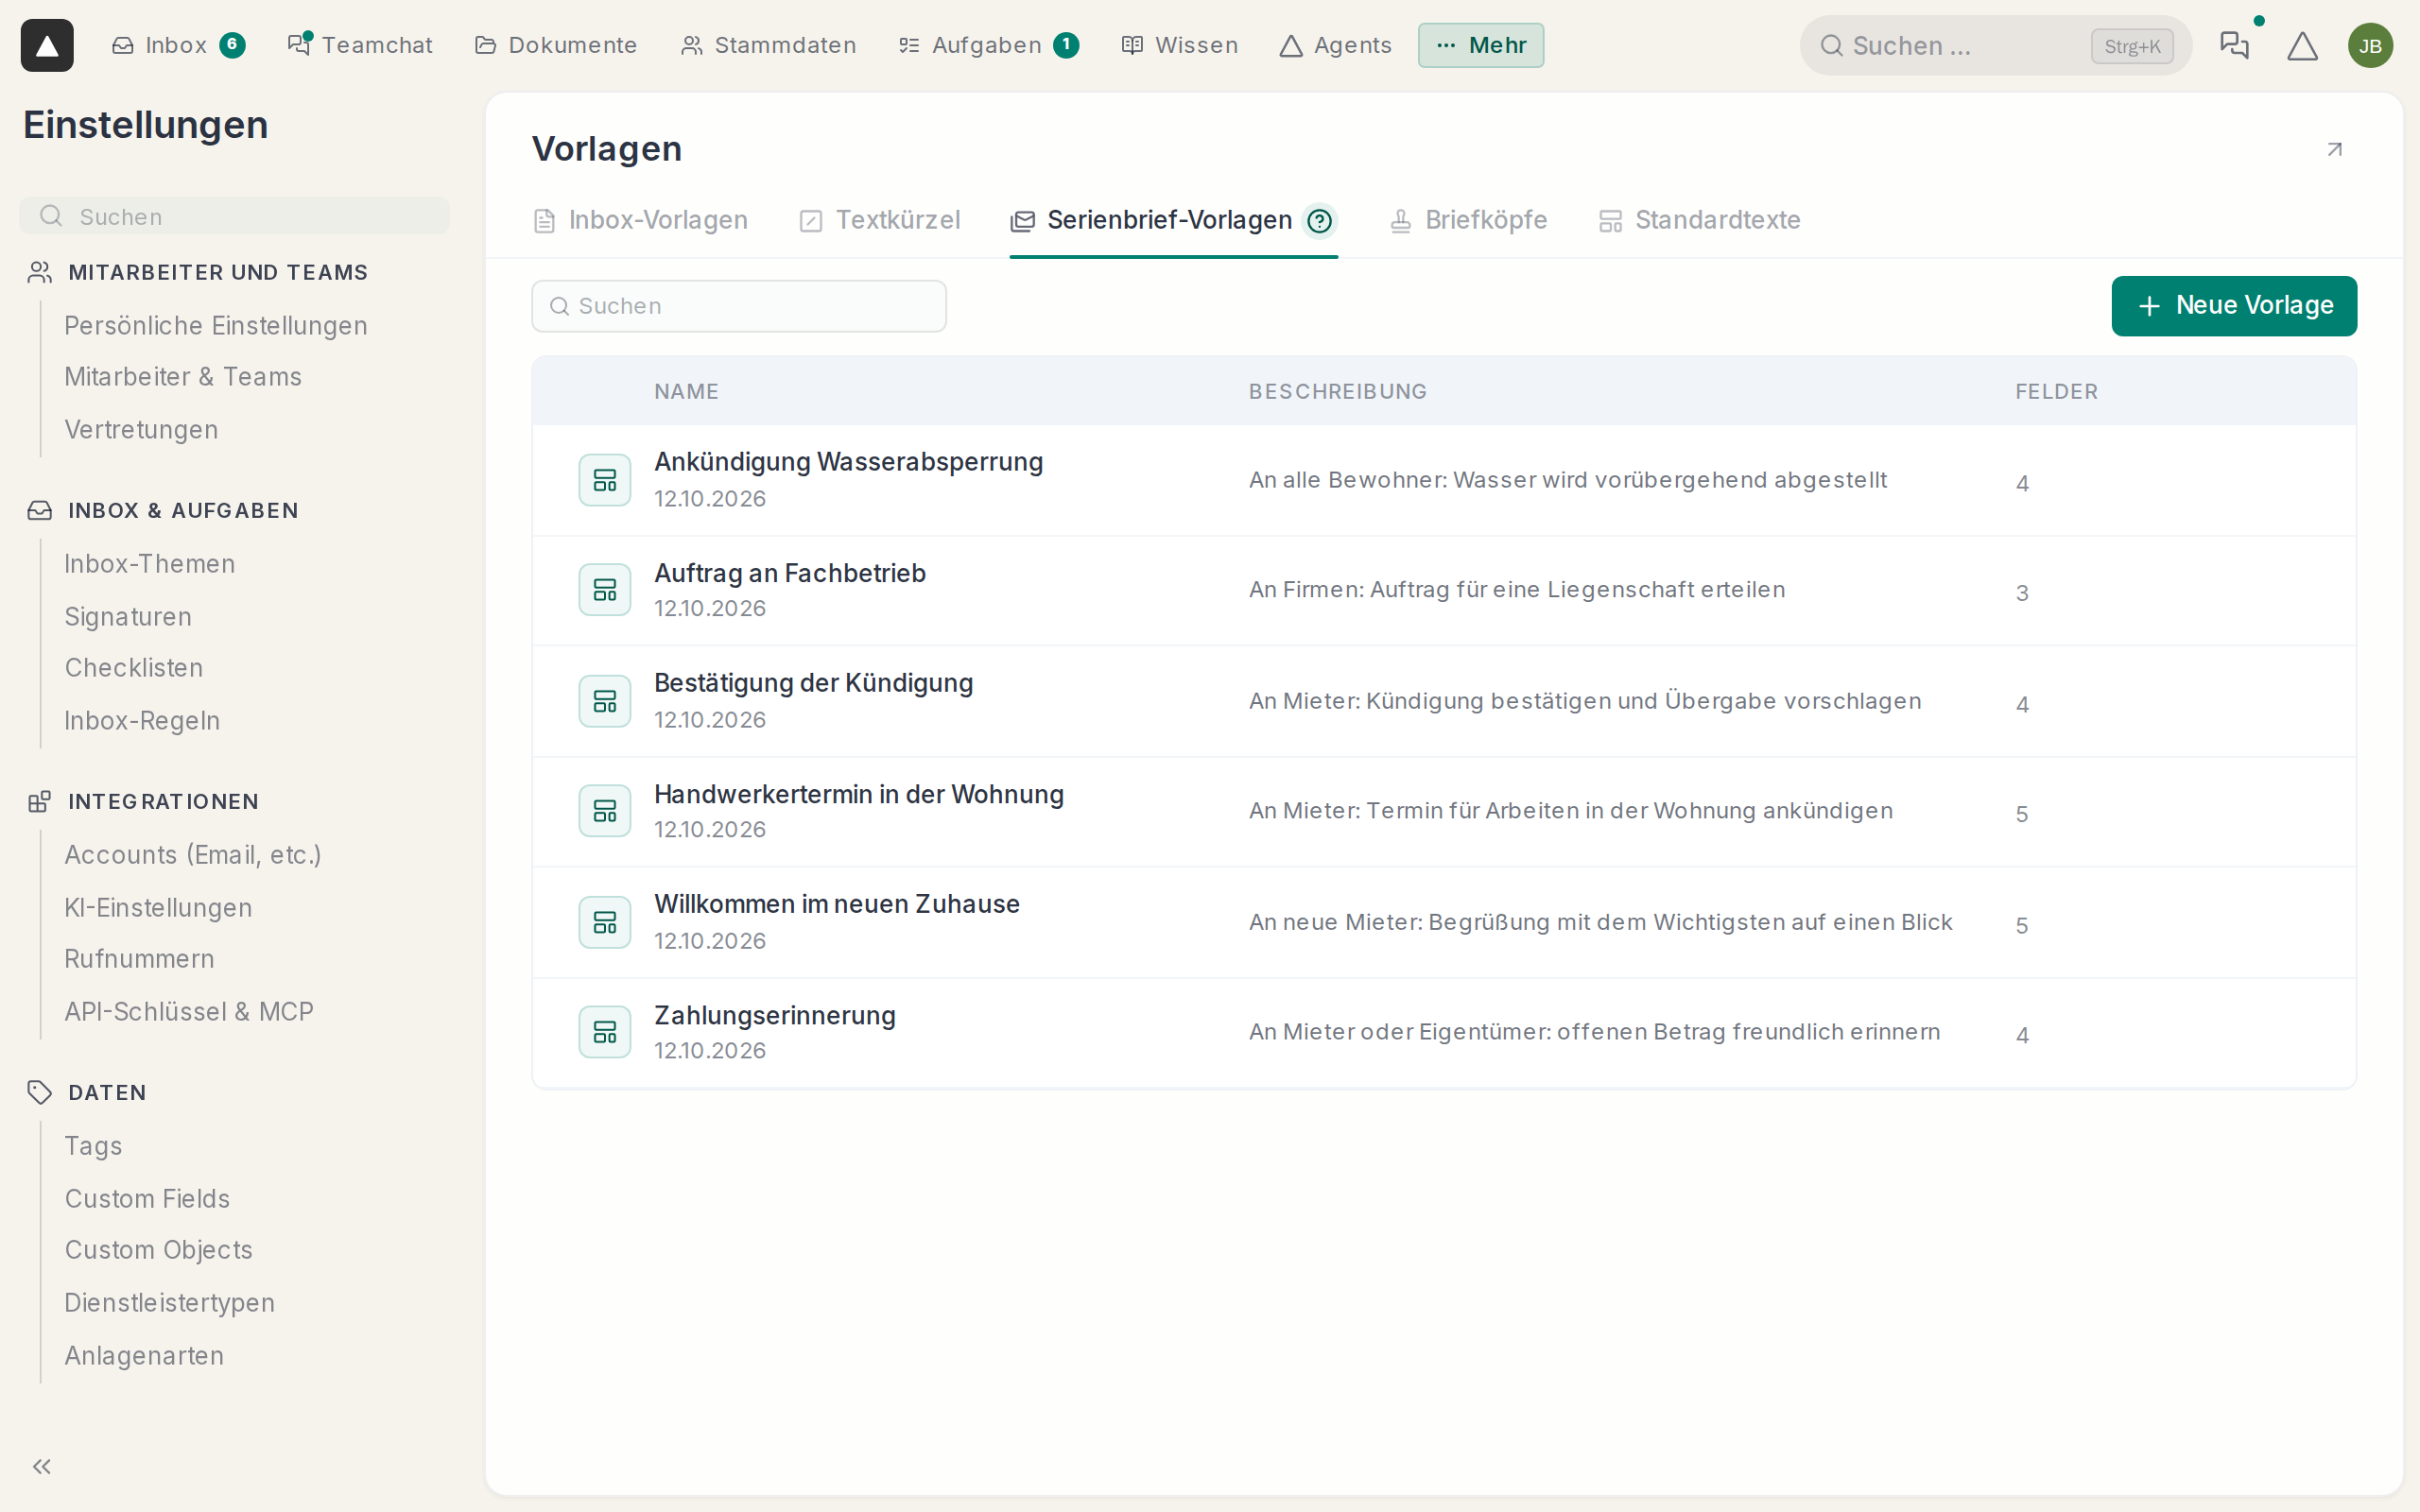Screen dimensions: 2420x1512
Task: Collapse the sidebar with double chevron icon
Action: tap(42, 1466)
